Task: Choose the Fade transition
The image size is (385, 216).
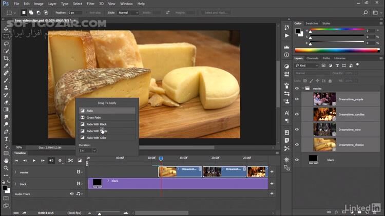Action: (x=107, y=111)
